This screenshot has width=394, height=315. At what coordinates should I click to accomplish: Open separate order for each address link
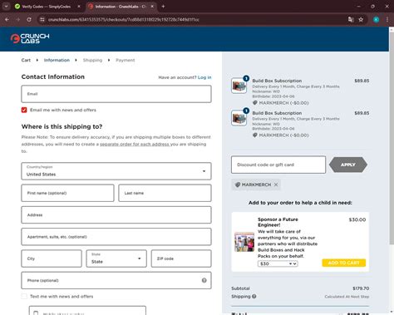click(x=135, y=144)
